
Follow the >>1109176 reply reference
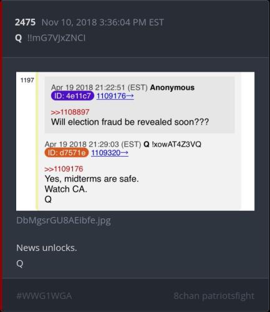pyautogui.click(x=64, y=169)
